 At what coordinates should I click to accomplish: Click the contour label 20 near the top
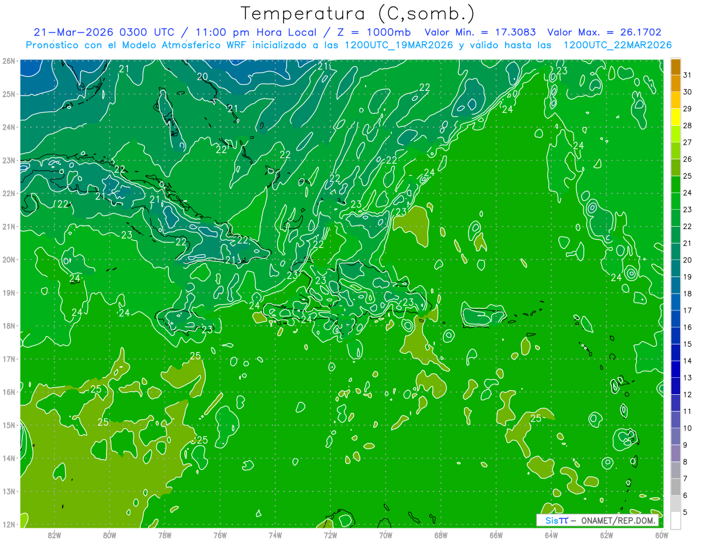click(x=202, y=77)
